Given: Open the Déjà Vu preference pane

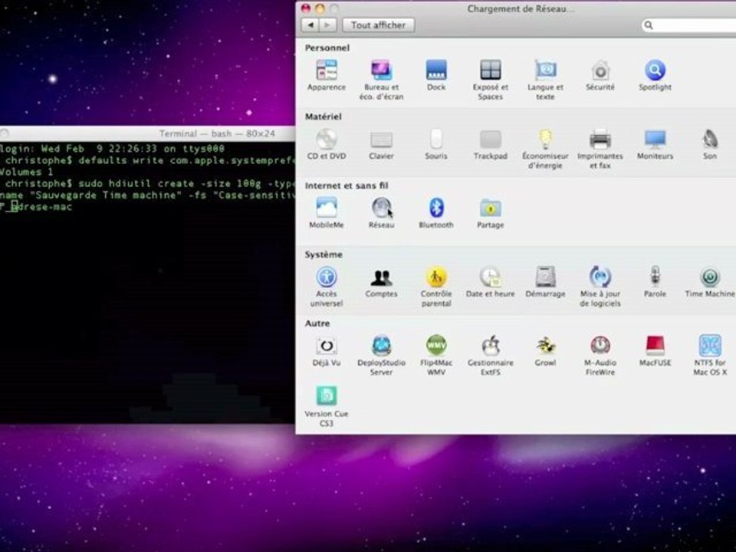Looking at the screenshot, I should pyautogui.click(x=327, y=351).
